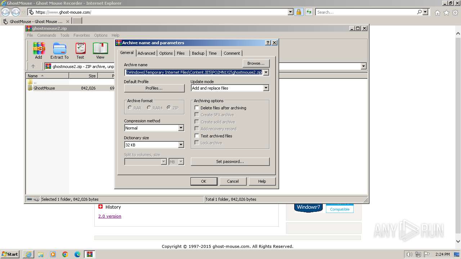Click the Browse... button
Screen dimensions: 461x259
[x=256, y=63]
